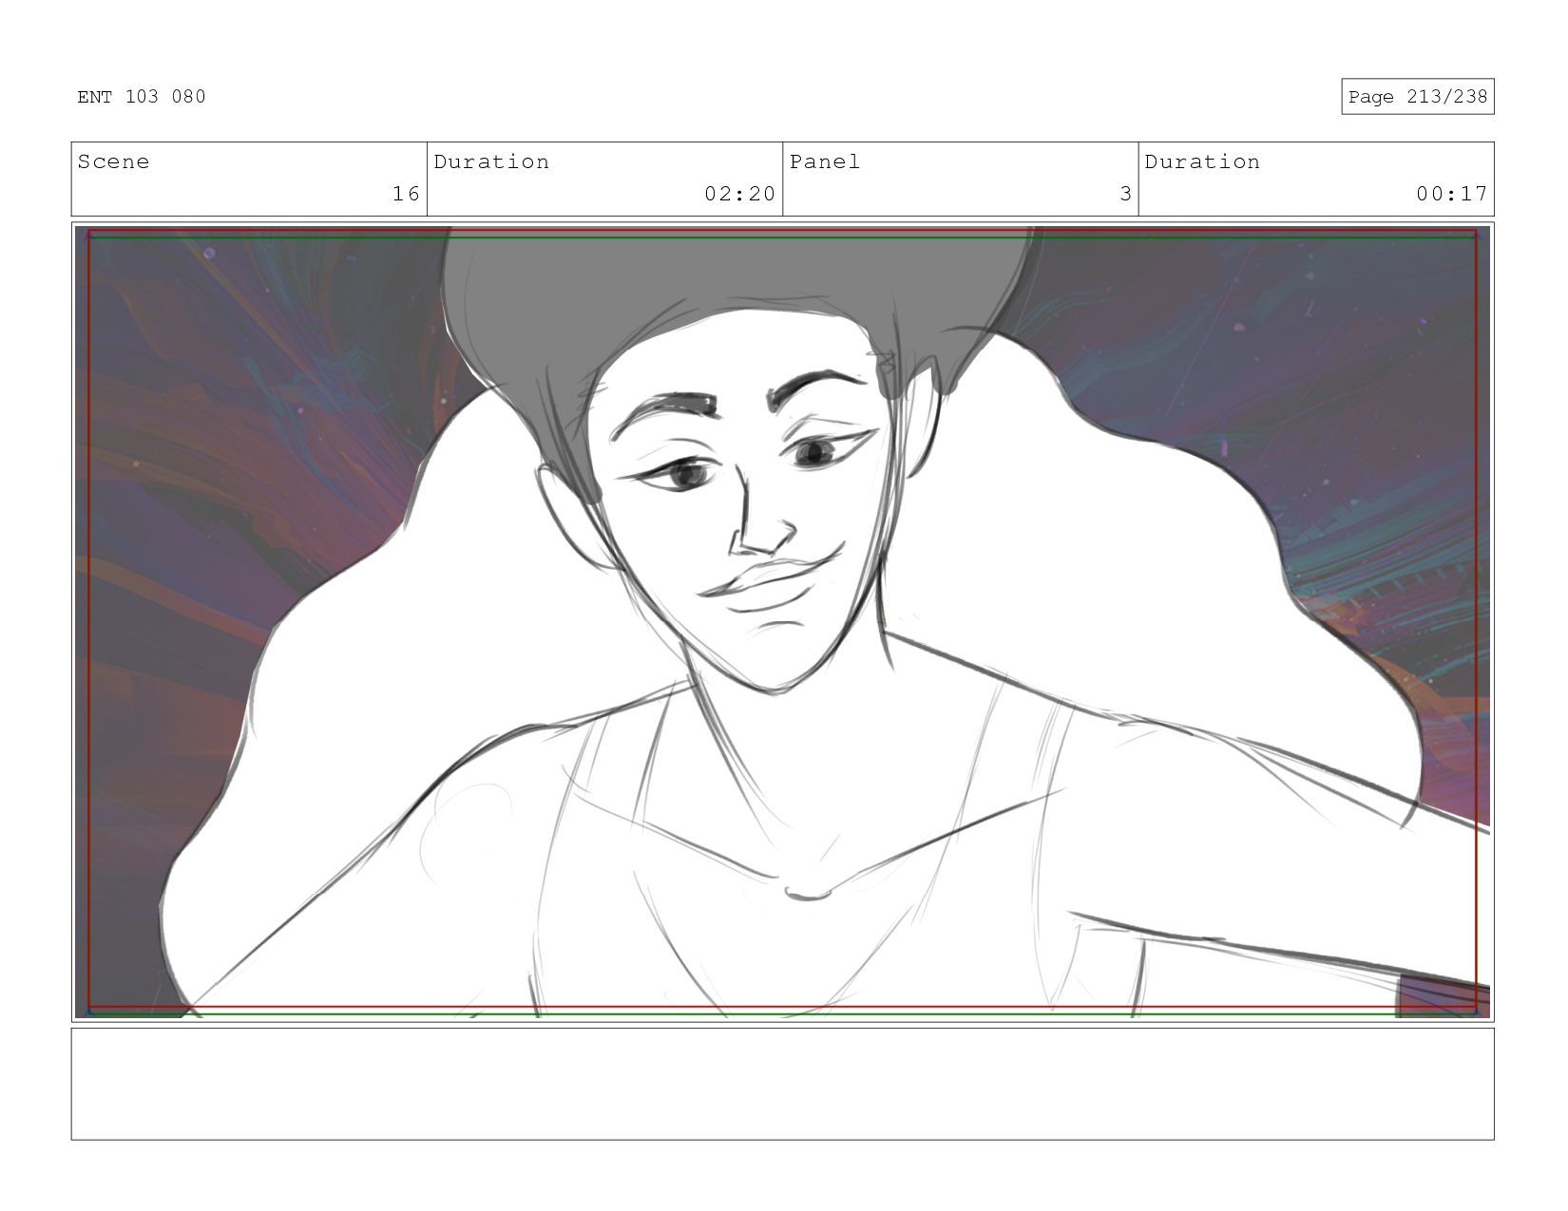Click the empty notes box below the panel
This screenshot has height=1211, width=1568.
782,1084
